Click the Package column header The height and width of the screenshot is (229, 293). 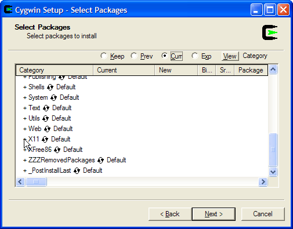click(251, 70)
